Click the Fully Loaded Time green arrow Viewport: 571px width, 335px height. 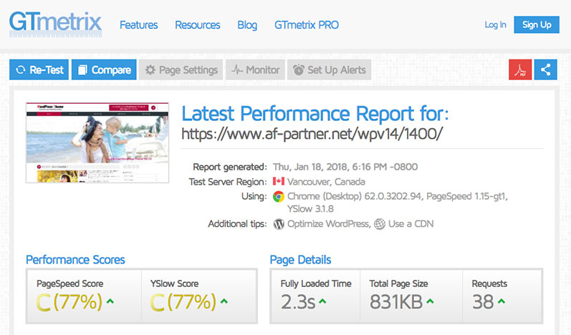point(322,301)
